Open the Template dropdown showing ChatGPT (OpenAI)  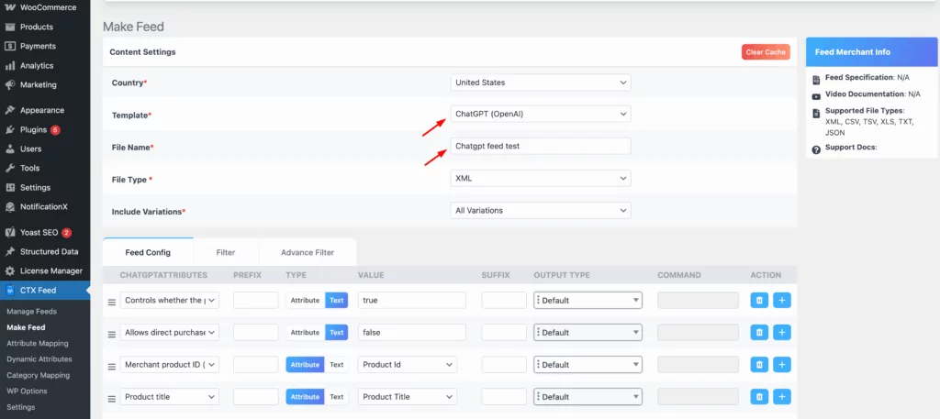[541, 114]
